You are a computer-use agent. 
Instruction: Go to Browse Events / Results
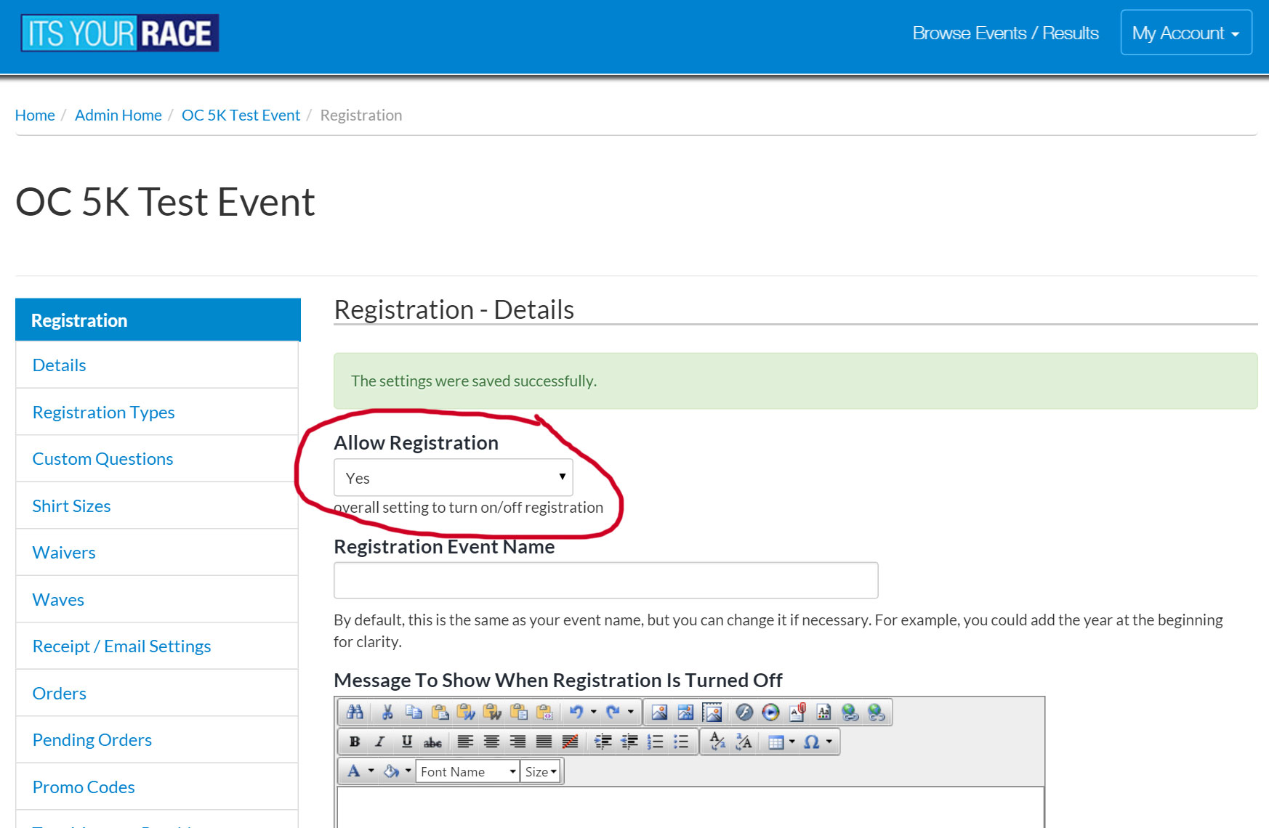coord(1005,33)
